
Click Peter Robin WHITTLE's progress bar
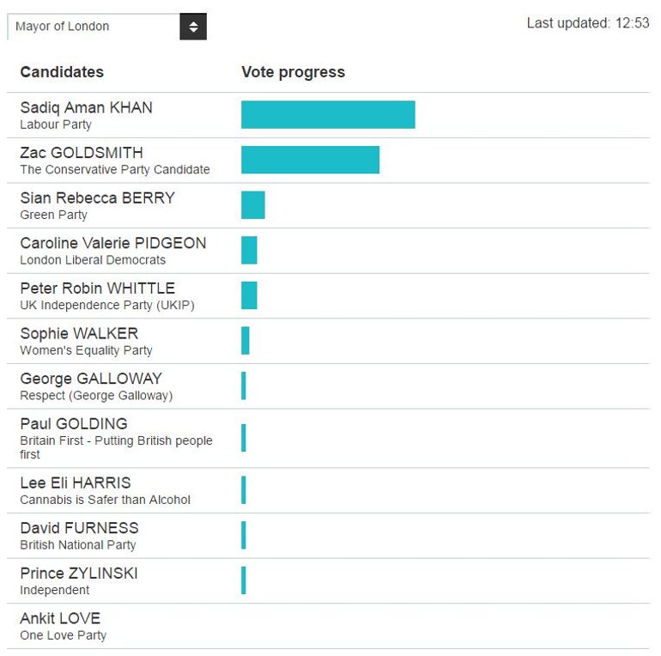(249, 295)
